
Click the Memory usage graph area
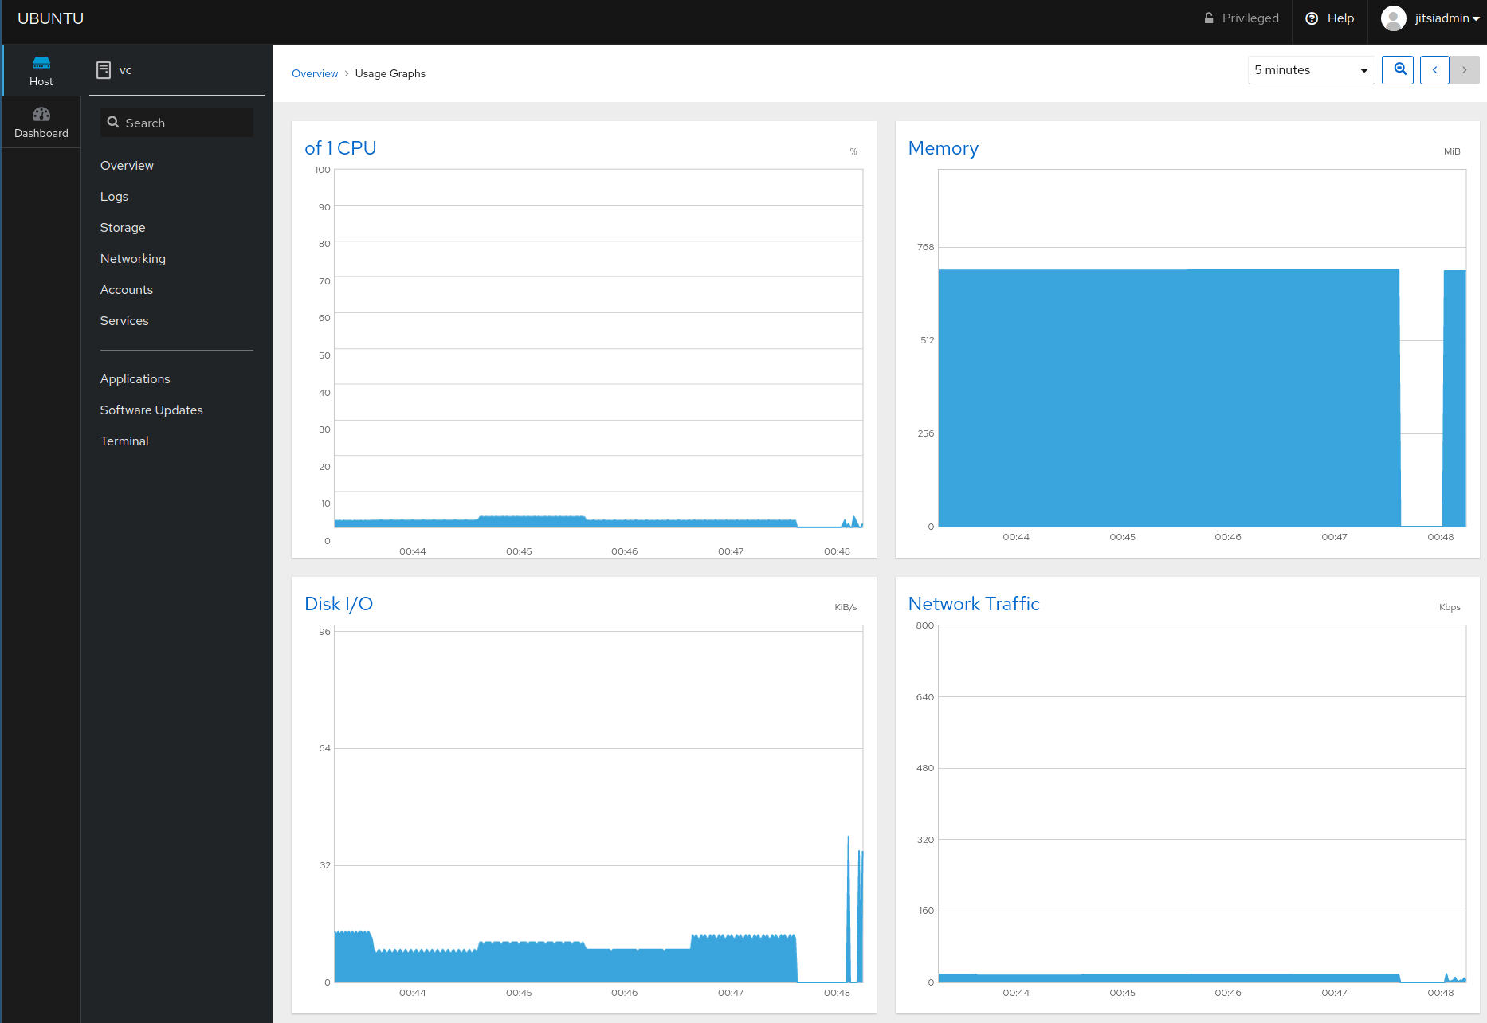(1202, 348)
